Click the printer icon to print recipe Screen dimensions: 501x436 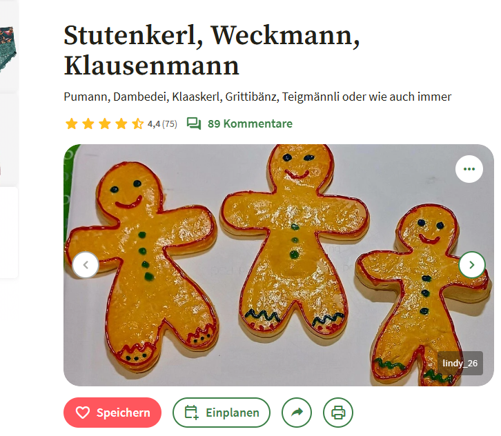[x=338, y=413]
